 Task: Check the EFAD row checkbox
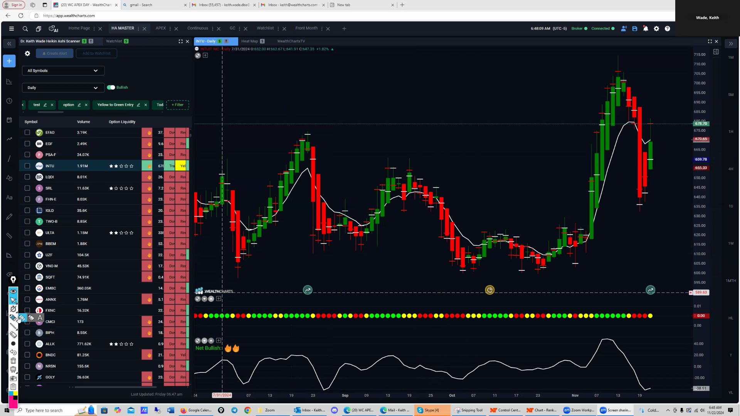pos(27,133)
